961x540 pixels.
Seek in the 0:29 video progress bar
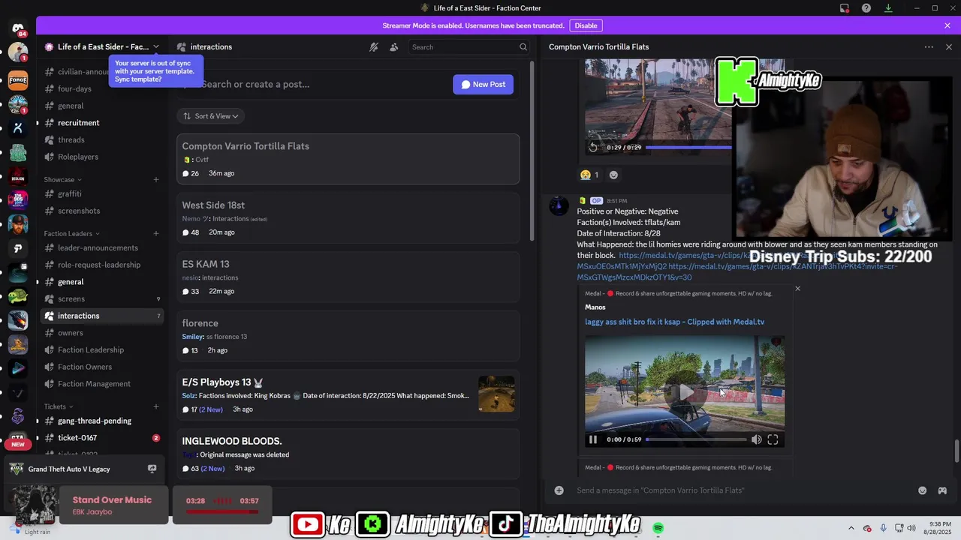click(x=688, y=147)
